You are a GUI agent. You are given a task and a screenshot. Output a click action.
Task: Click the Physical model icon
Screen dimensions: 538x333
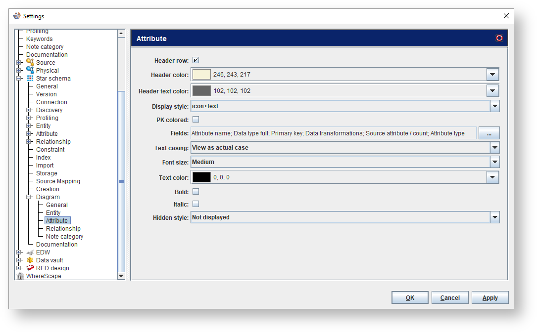pos(30,70)
